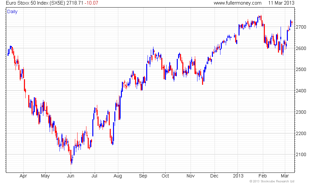The height and width of the screenshot is (184, 322).
Task: Open the www.fullermoney.com link
Action: click(237, 3)
